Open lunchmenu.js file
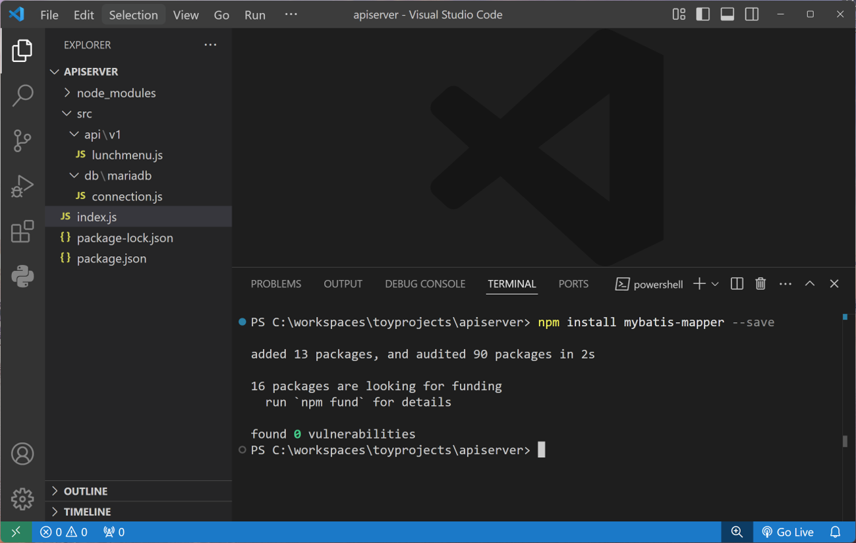This screenshot has height=543, width=856. point(138,155)
